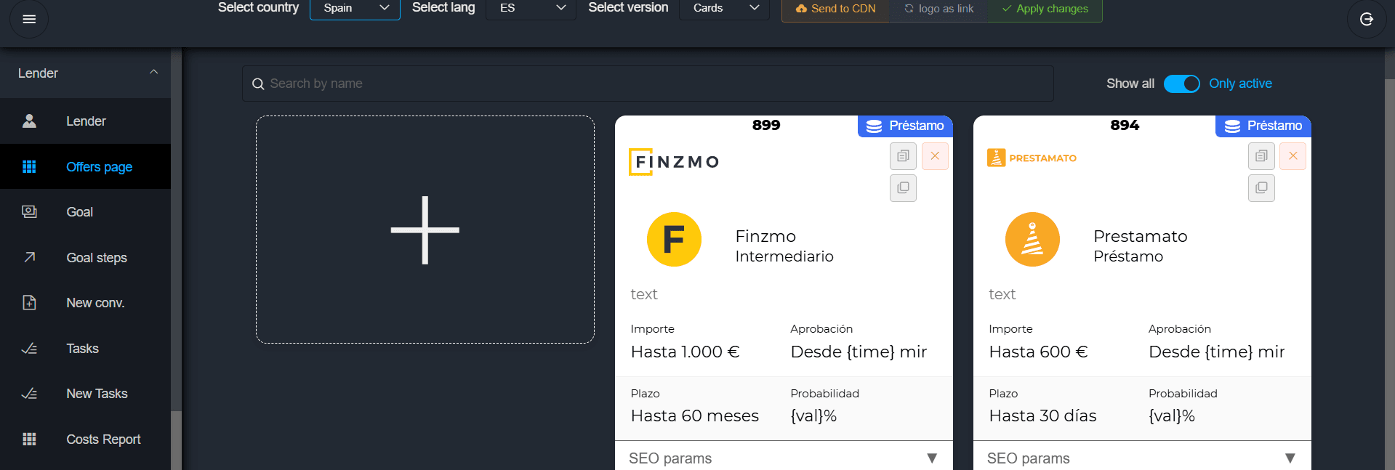Image resolution: width=1395 pixels, height=470 pixels.
Task: Click the Costs Report table icon
Action: [x=29, y=439]
